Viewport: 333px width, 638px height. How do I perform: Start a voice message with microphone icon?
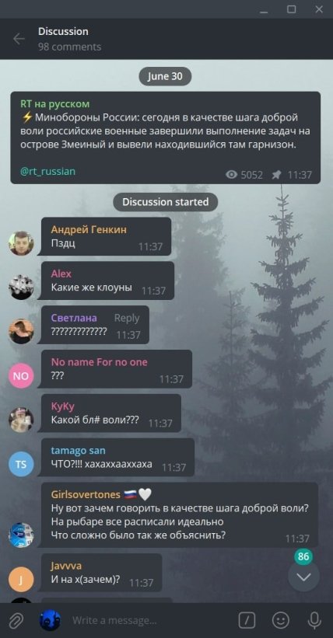pos(314,620)
